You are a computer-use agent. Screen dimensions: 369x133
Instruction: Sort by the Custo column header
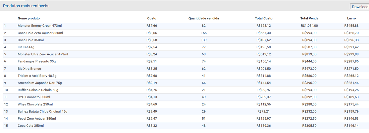(x=152, y=18)
